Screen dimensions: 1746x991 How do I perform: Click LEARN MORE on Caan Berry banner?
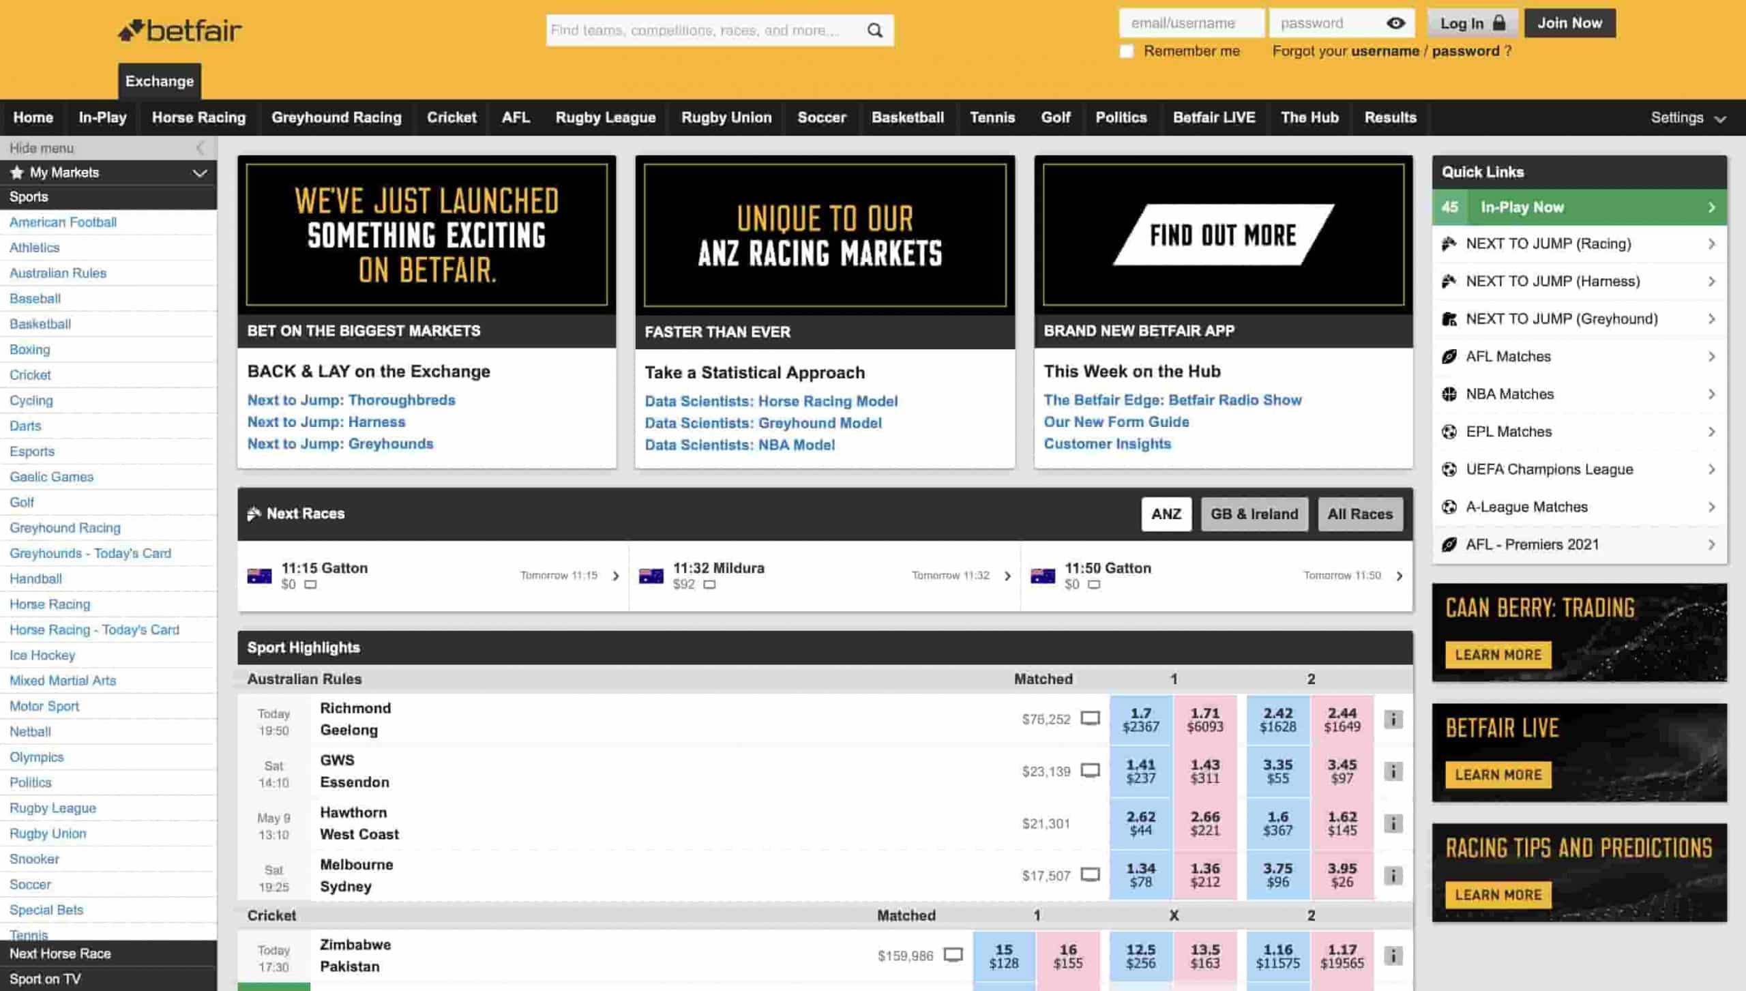pos(1498,655)
